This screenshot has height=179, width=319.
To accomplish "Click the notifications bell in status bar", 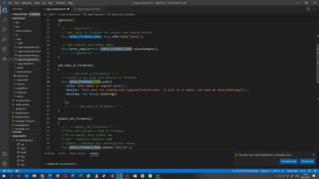I will coord(315,171).
